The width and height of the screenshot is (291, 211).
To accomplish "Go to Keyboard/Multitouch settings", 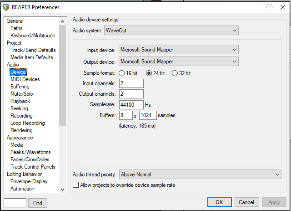I will pos(33,36).
